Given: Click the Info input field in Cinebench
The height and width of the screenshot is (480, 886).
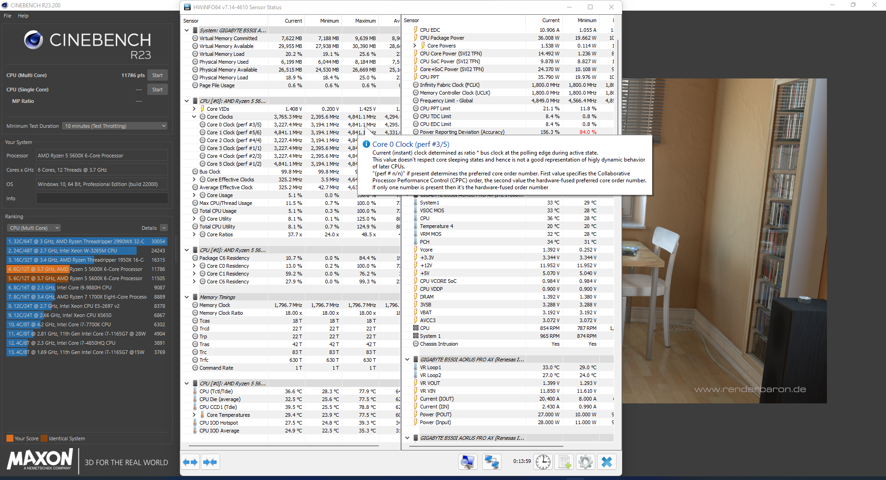Looking at the screenshot, I should coord(102,198).
